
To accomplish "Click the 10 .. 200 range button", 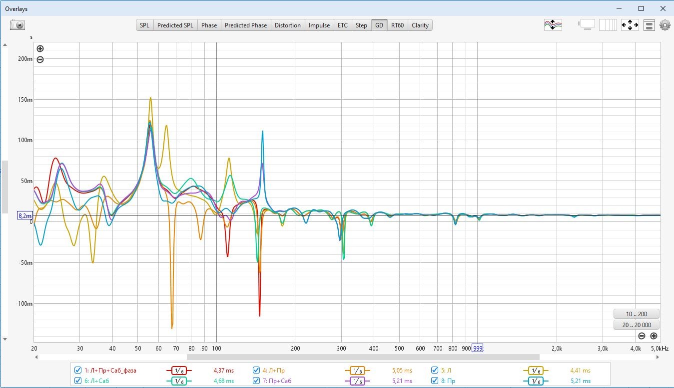I will pyautogui.click(x=636, y=314).
